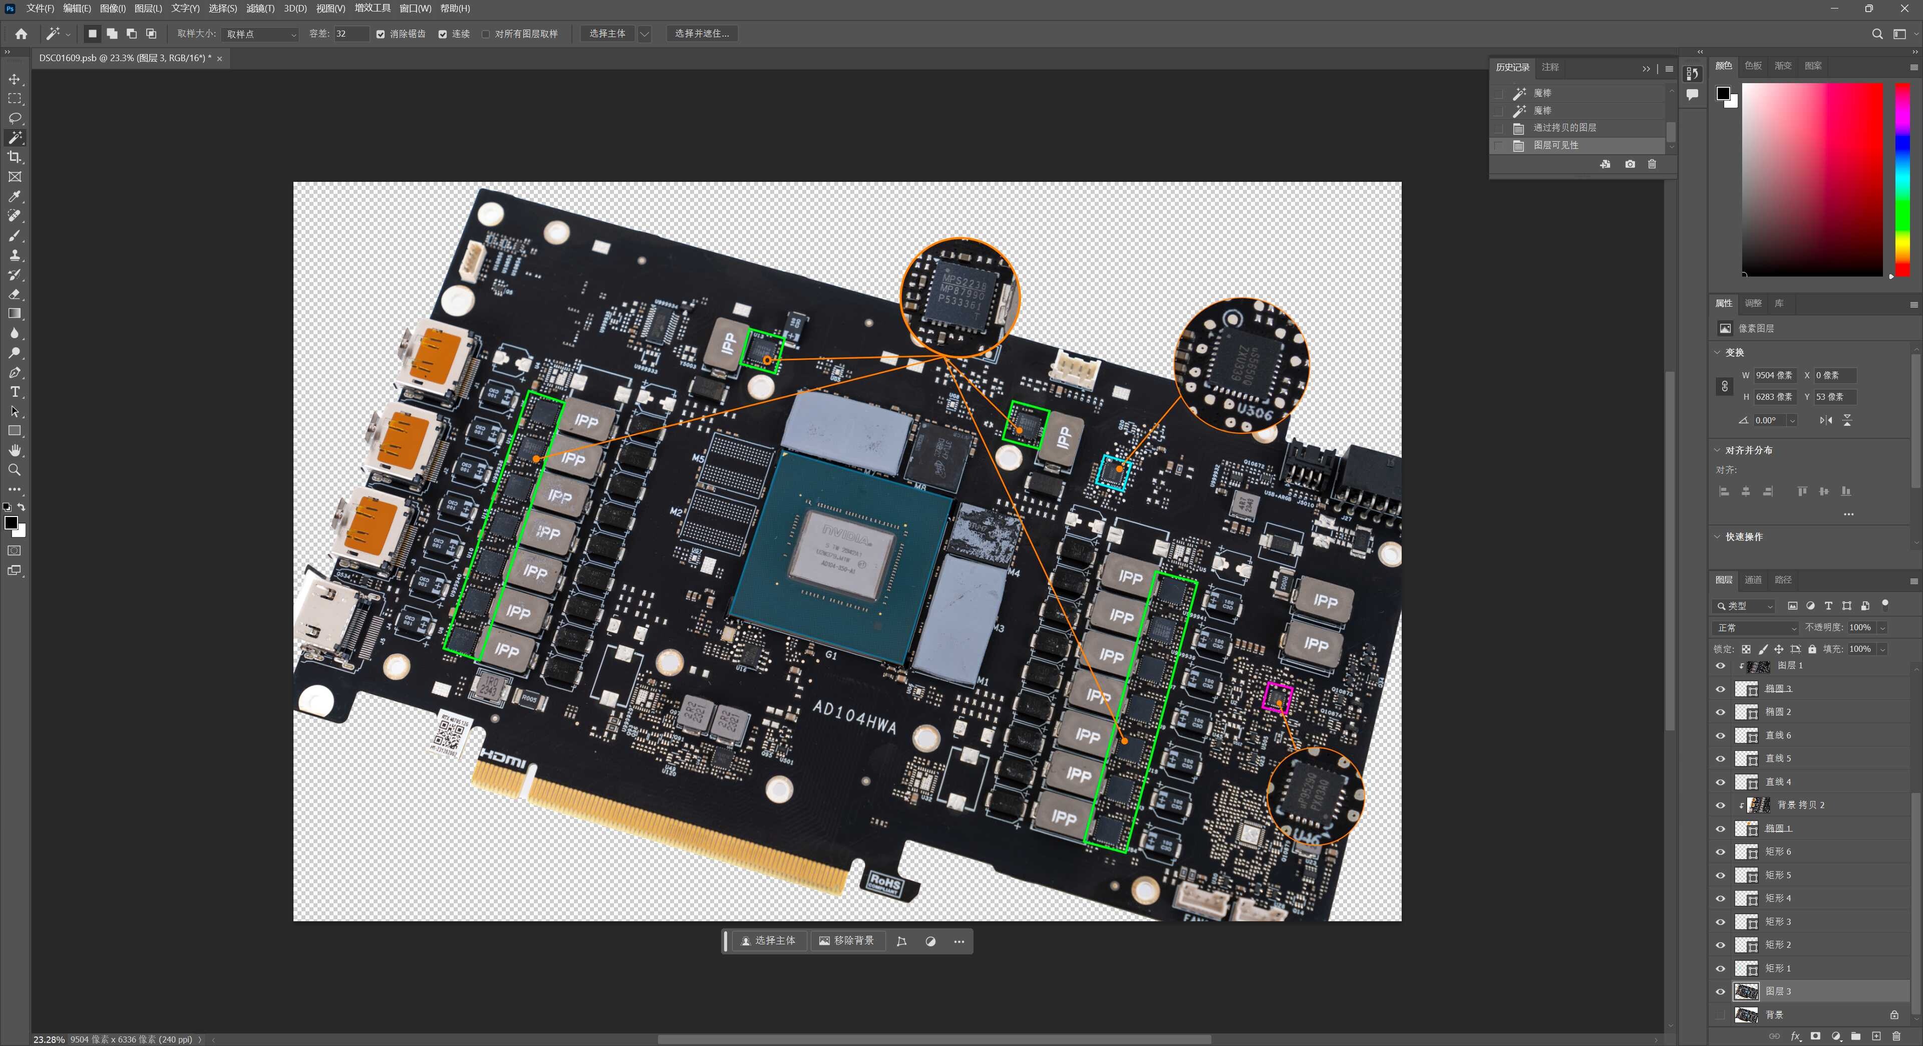
Task: Select the Horizontal Type tool
Action: pyautogui.click(x=14, y=392)
